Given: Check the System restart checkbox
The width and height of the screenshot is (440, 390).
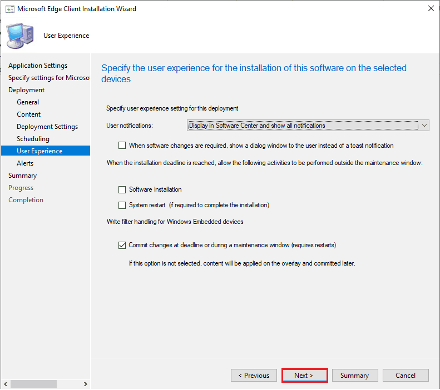Looking at the screenshot, I should pyautogui.click(x=122, y=206).
